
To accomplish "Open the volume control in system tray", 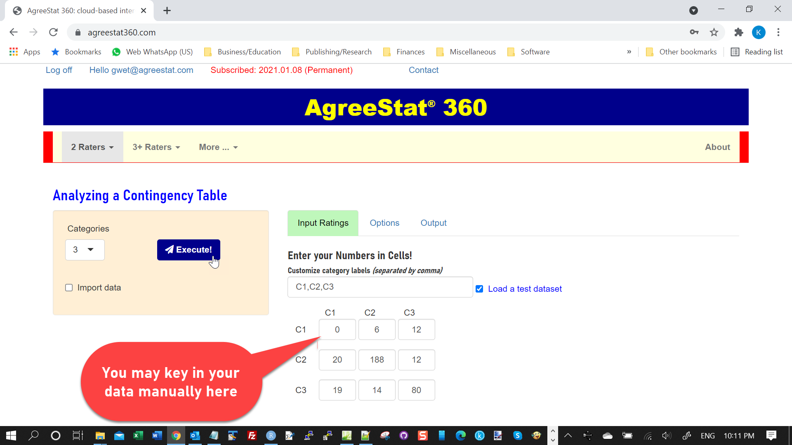I will (667, 436).
